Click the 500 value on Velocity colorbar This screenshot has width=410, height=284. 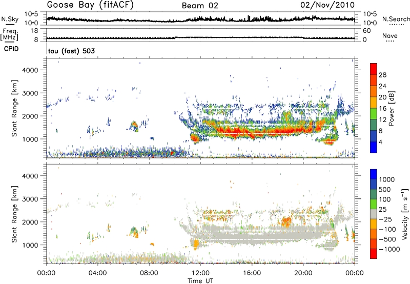click(x=385, y=189)
